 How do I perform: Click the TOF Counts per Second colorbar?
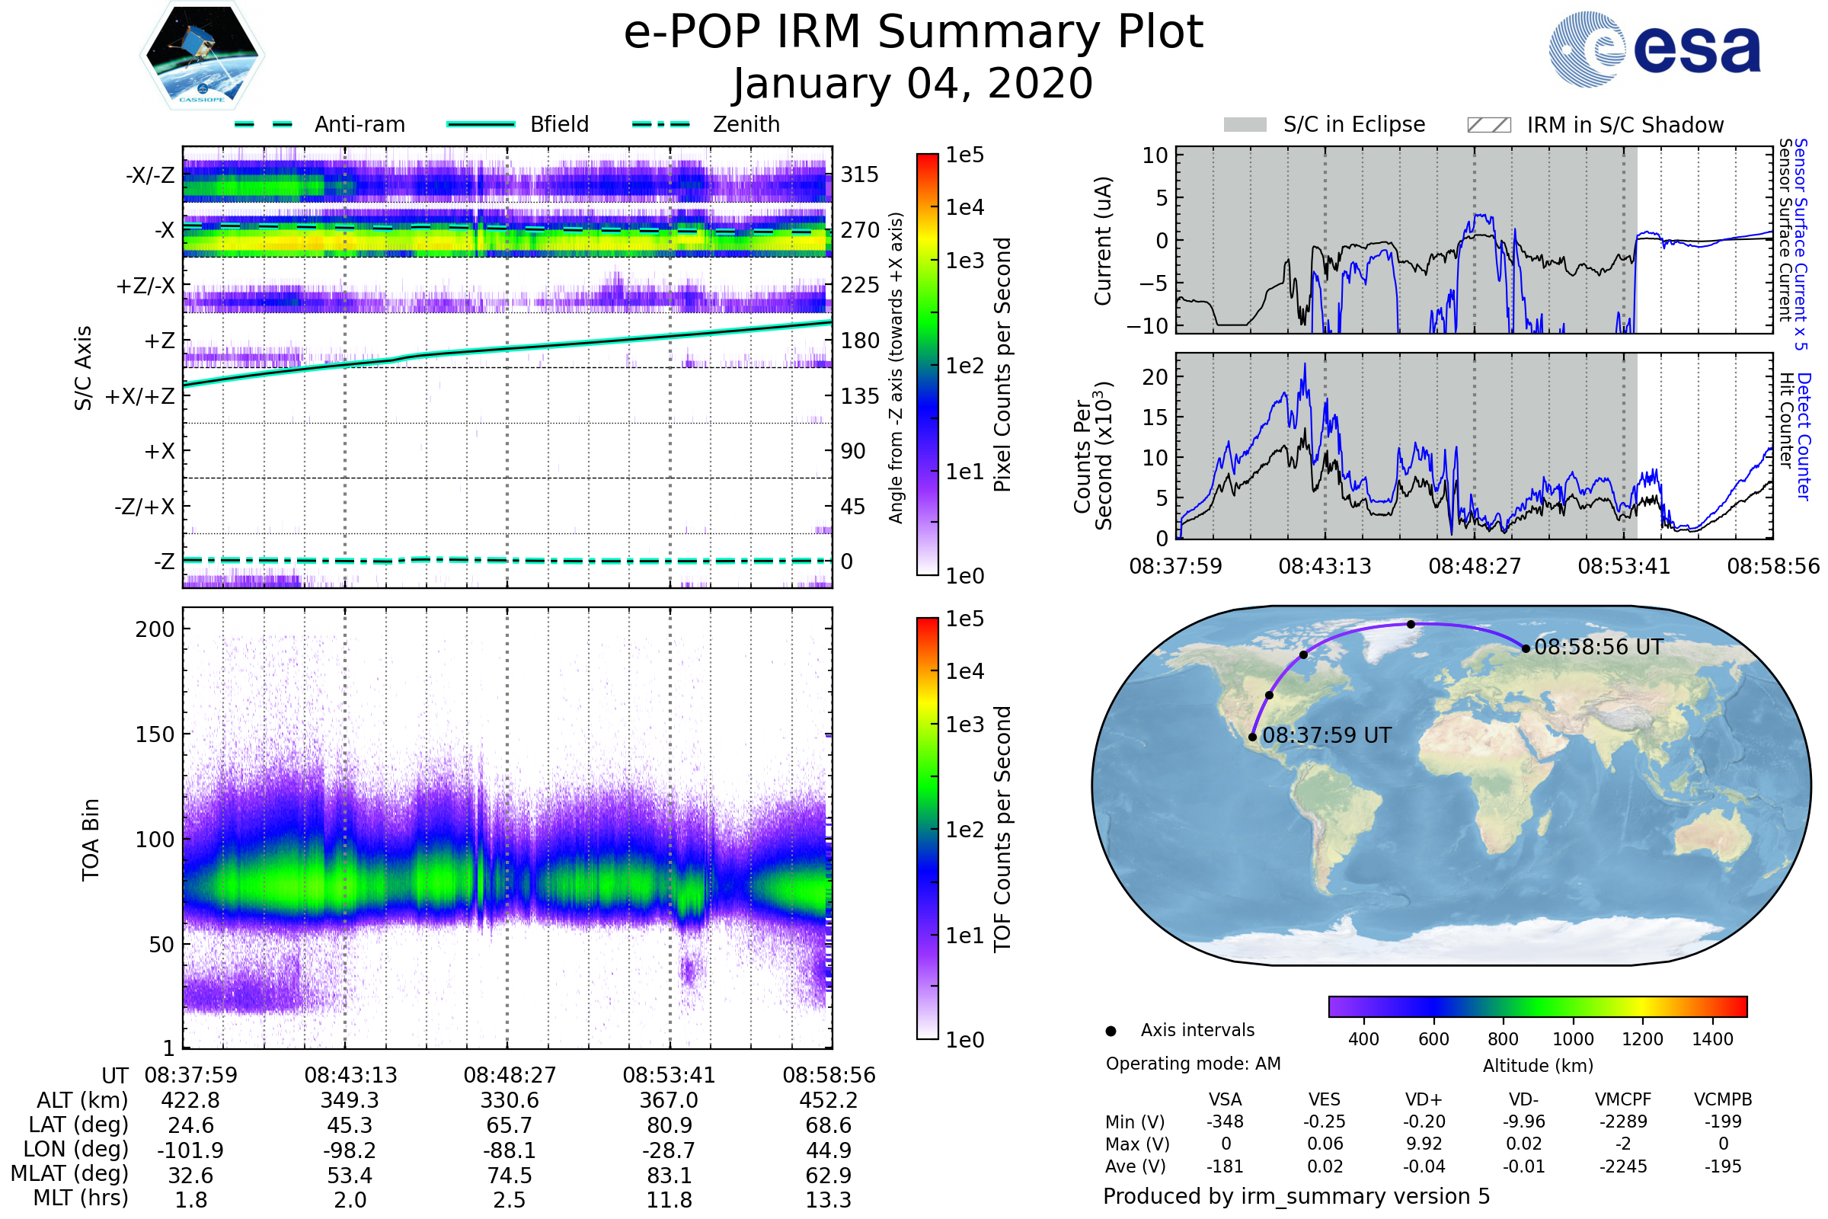click(927, 829)
